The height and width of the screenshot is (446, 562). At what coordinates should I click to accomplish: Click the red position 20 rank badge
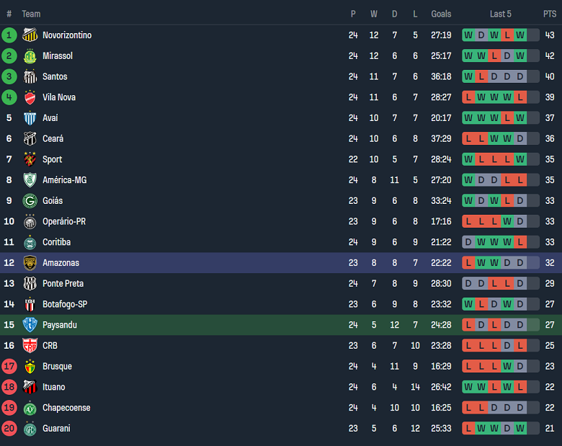click(x=9, y=429)
